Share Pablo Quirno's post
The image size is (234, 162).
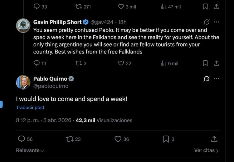tap(214, 139)
